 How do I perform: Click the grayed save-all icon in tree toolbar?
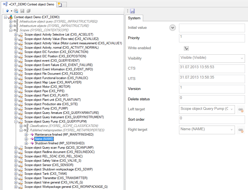28,11
